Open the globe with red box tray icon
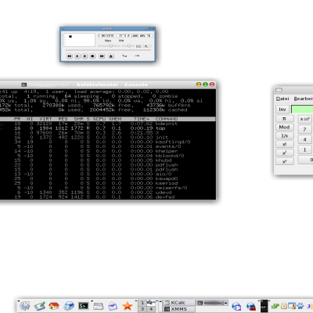The height and width of the screenshot is (313, 313). click(x=251, y=306)
